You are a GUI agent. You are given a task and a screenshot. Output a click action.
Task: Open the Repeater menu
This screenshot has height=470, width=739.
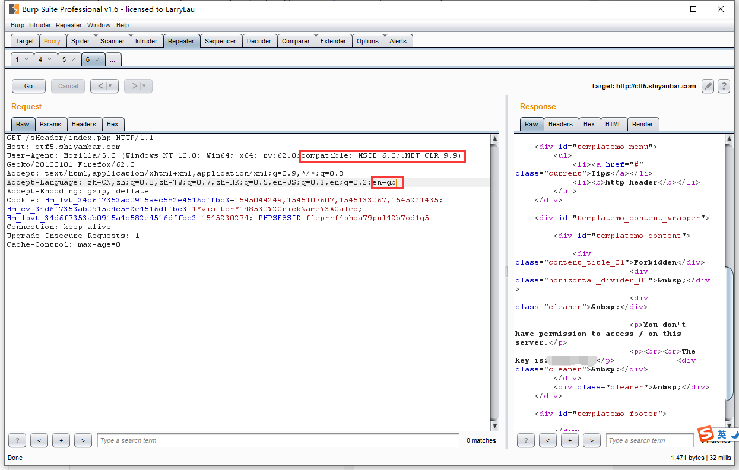tap(69, 25)
